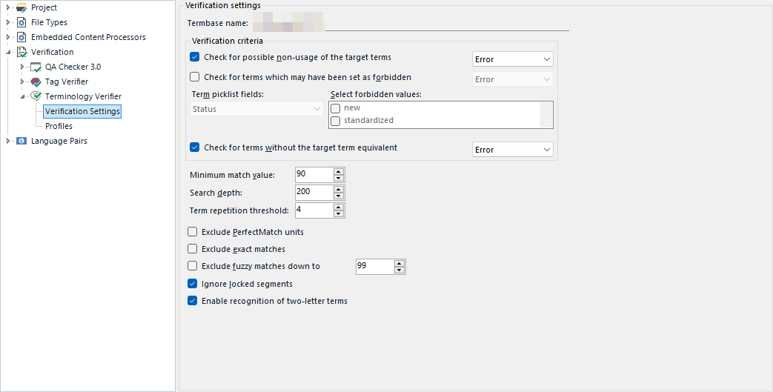This screenshot has width=773, height=392.
Task: Click the Minimum match value field
Action: coord(314,175)
